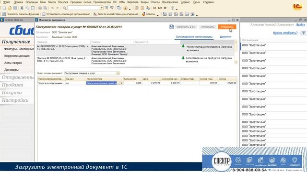Open Договоры in left sidebar
The height and width of the screenshot is (172, 307).
coord(12,70)
